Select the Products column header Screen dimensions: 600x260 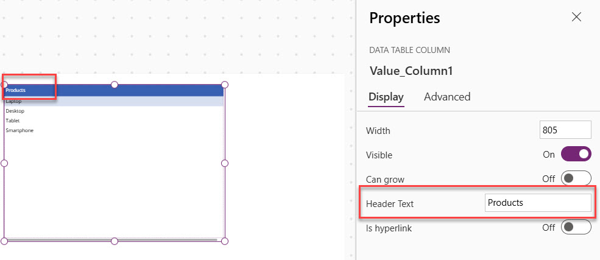(16, 90)
